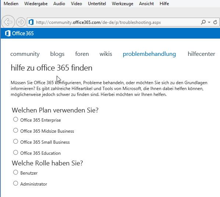This screenshot has height=197, width=220.
Task: Open the Wiedergabe menu
Action: tap(36, 4)
